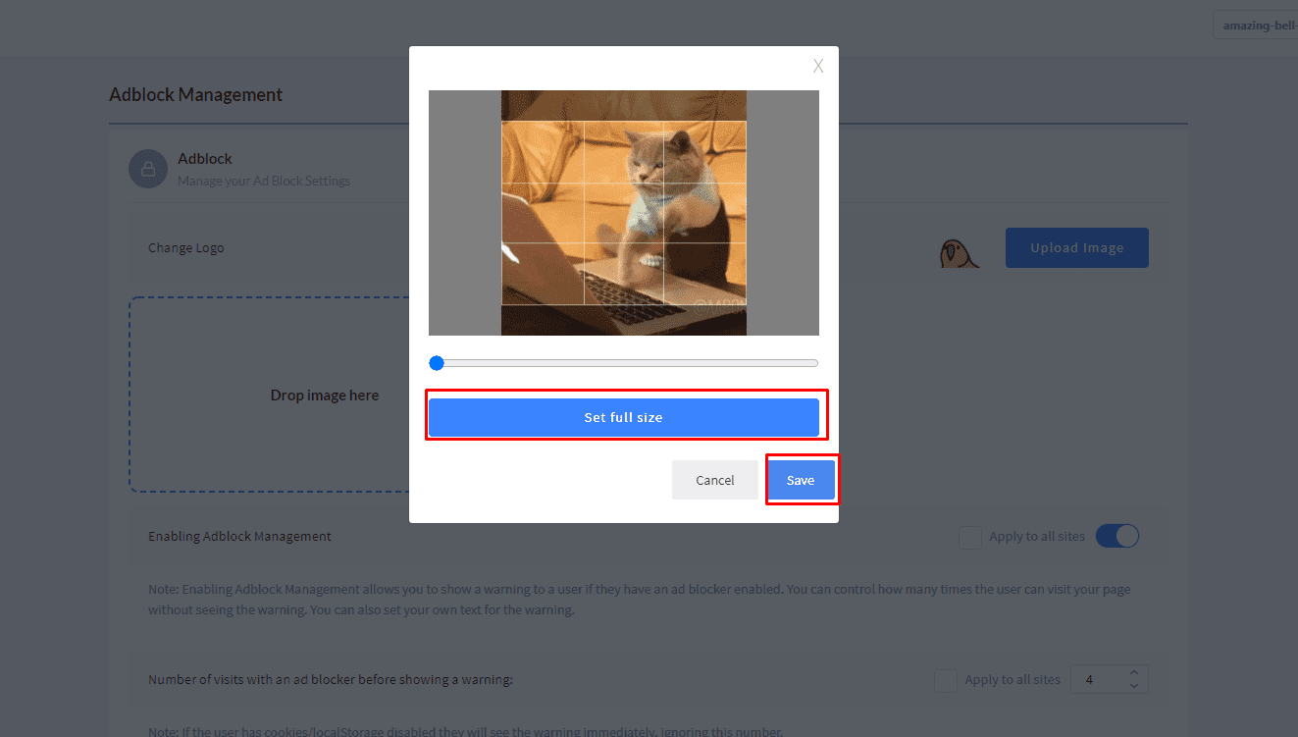
Task: Close the crop dialog with the X
Action: point(818,67)
